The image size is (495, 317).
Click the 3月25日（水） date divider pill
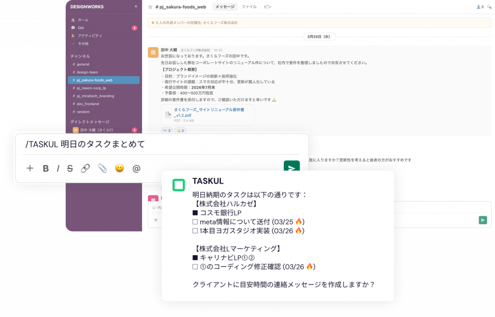pos(319,37)
